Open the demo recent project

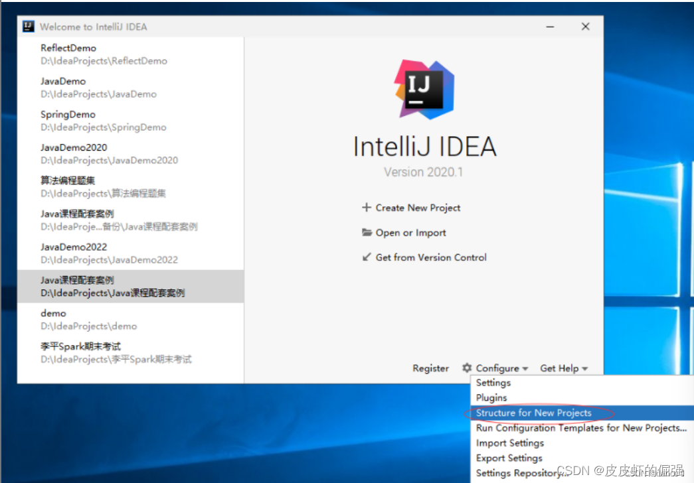131,320
